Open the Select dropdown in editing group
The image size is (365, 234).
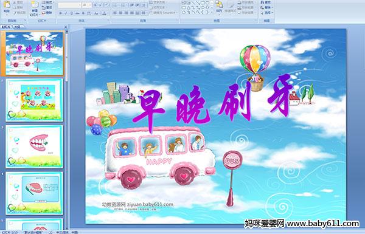pos(266,13)
